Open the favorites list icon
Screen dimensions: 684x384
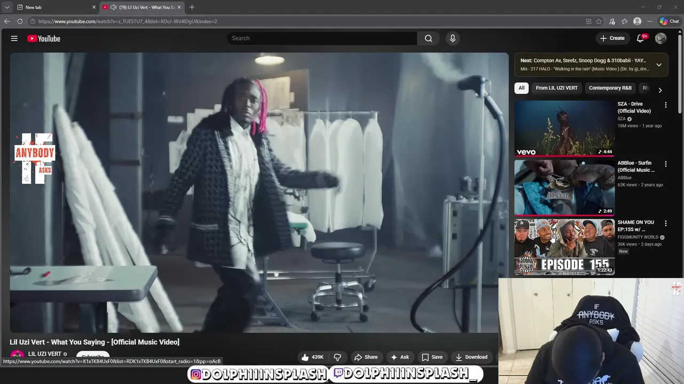pos(624,21)
